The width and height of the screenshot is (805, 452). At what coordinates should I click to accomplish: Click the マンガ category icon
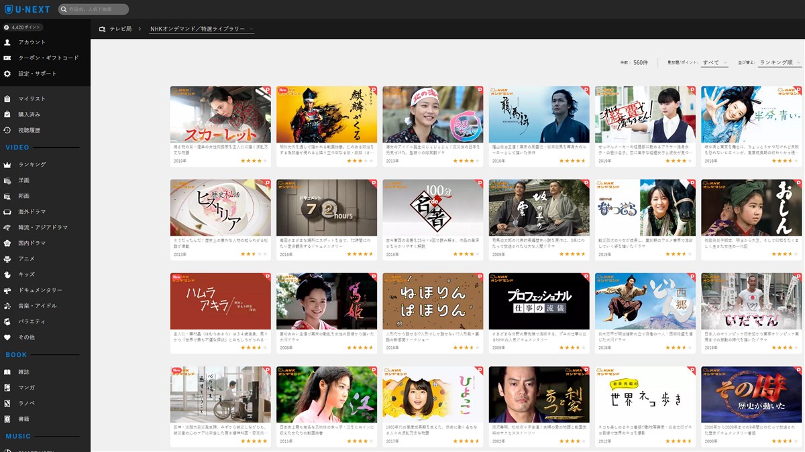point(7,387)
